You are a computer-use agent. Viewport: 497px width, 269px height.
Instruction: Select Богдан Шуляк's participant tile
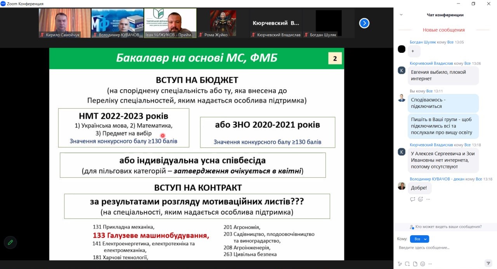[328, 23]
